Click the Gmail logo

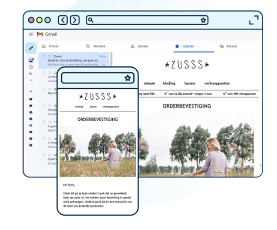(x=47, y=34)
